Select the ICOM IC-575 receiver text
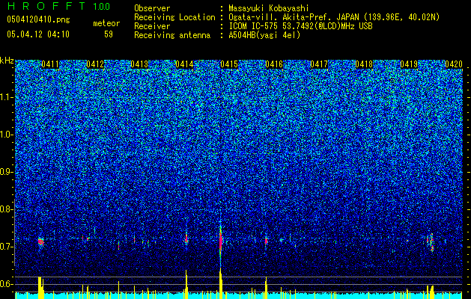 click(300, 26)
